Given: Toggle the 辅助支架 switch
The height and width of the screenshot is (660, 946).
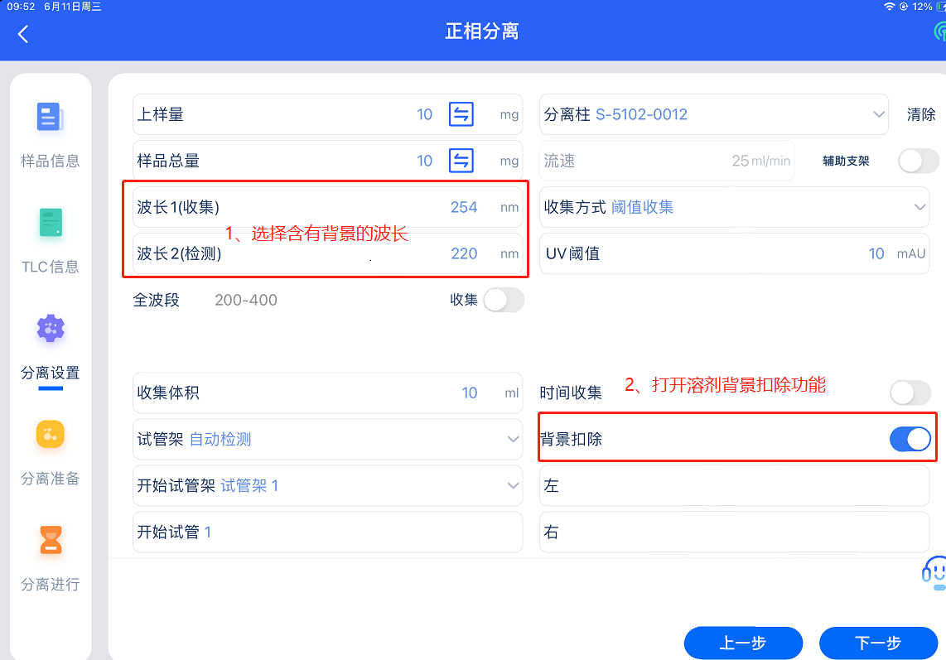Looking at the screenshot, I should (918, 161).
